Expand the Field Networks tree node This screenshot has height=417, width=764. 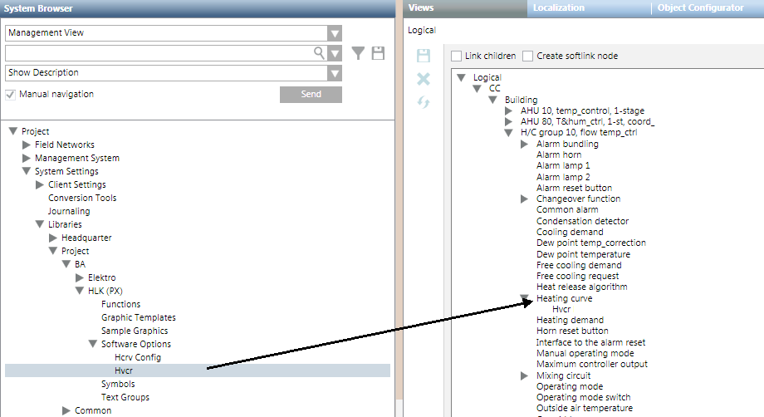(x=27, y=145)
